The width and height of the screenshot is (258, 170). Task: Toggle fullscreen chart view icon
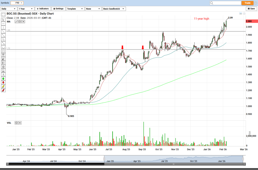point(3,14)
